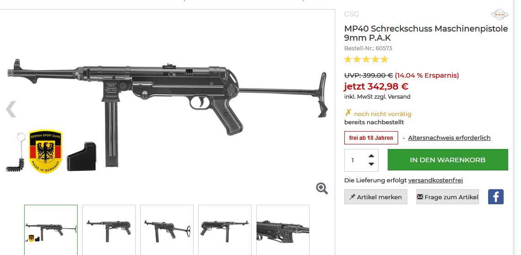Image resolution: width=521 pixels, height=255 pixels.
Task: Select the second product thumbnail
Action: 109,229
